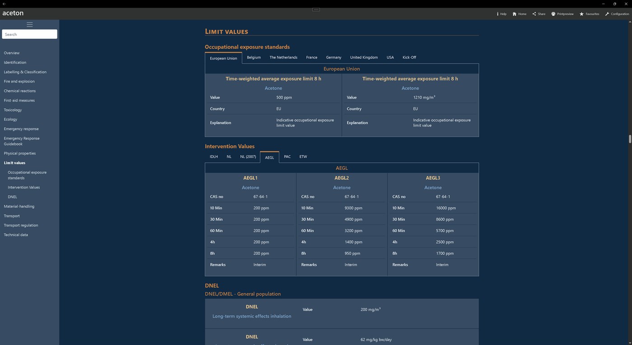Click into the Search field

29,34
